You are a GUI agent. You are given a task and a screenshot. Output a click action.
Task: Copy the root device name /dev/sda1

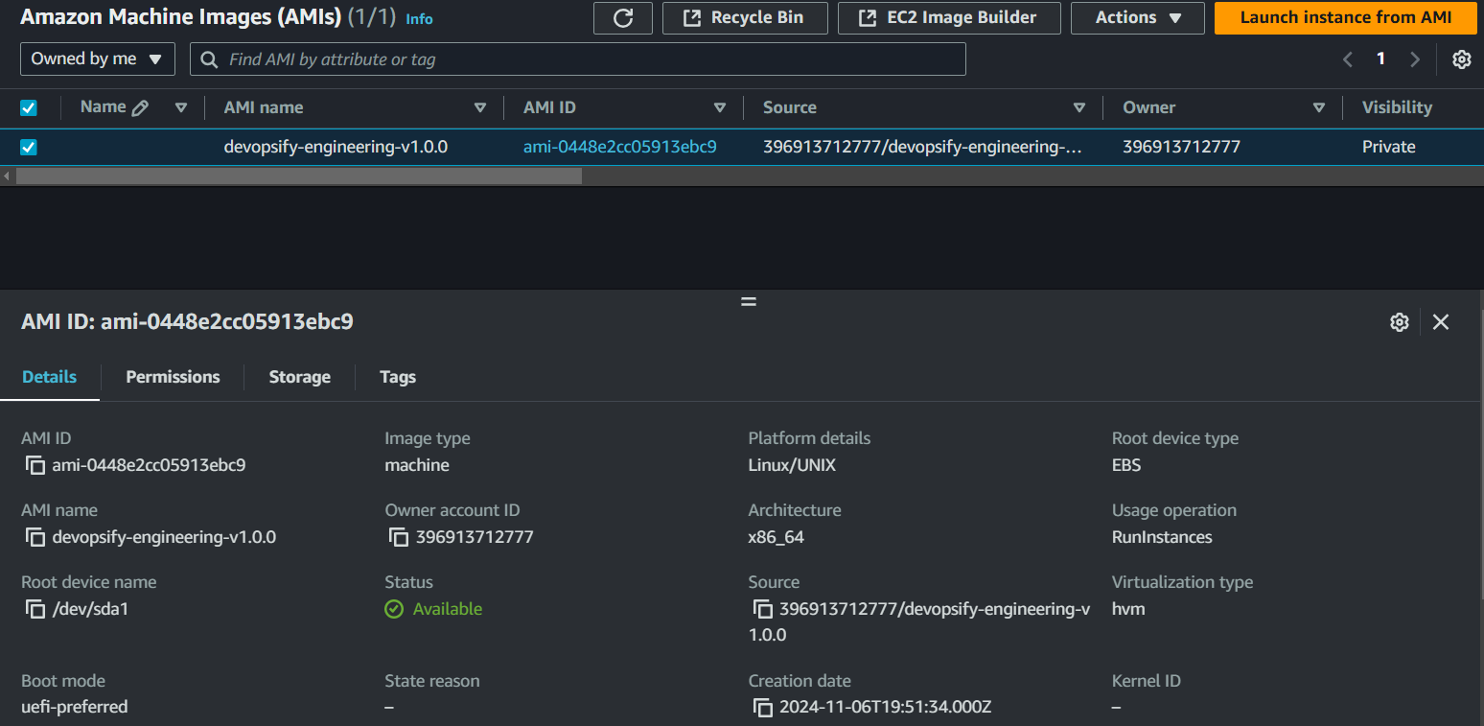(x=35, y=610)
